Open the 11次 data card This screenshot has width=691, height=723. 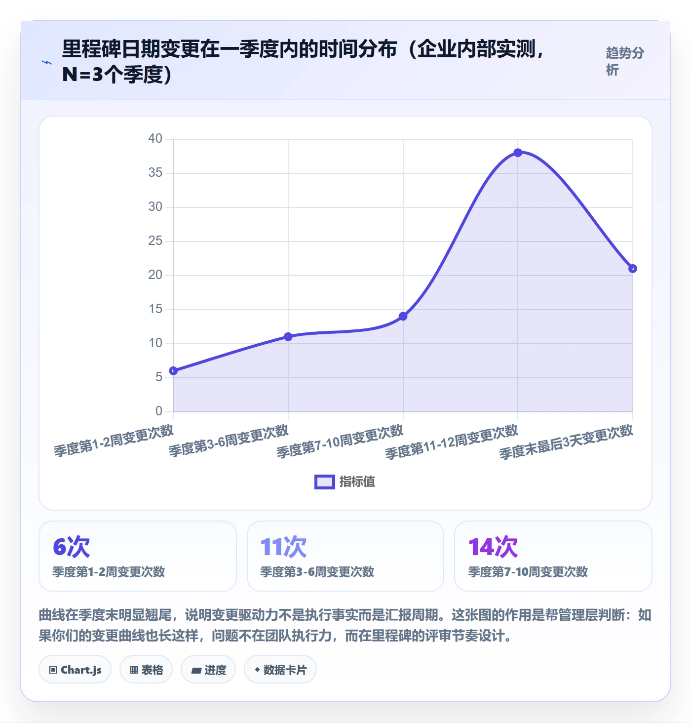click(x=345, y=556)
